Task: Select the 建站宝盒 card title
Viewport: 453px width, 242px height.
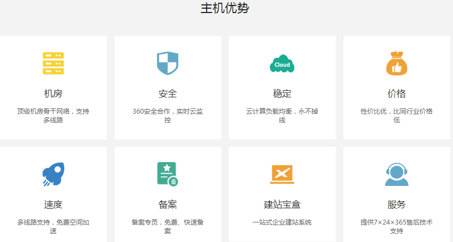Action: coord(282,204)
